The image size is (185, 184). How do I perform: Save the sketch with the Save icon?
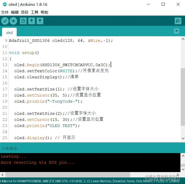point(40,21)
